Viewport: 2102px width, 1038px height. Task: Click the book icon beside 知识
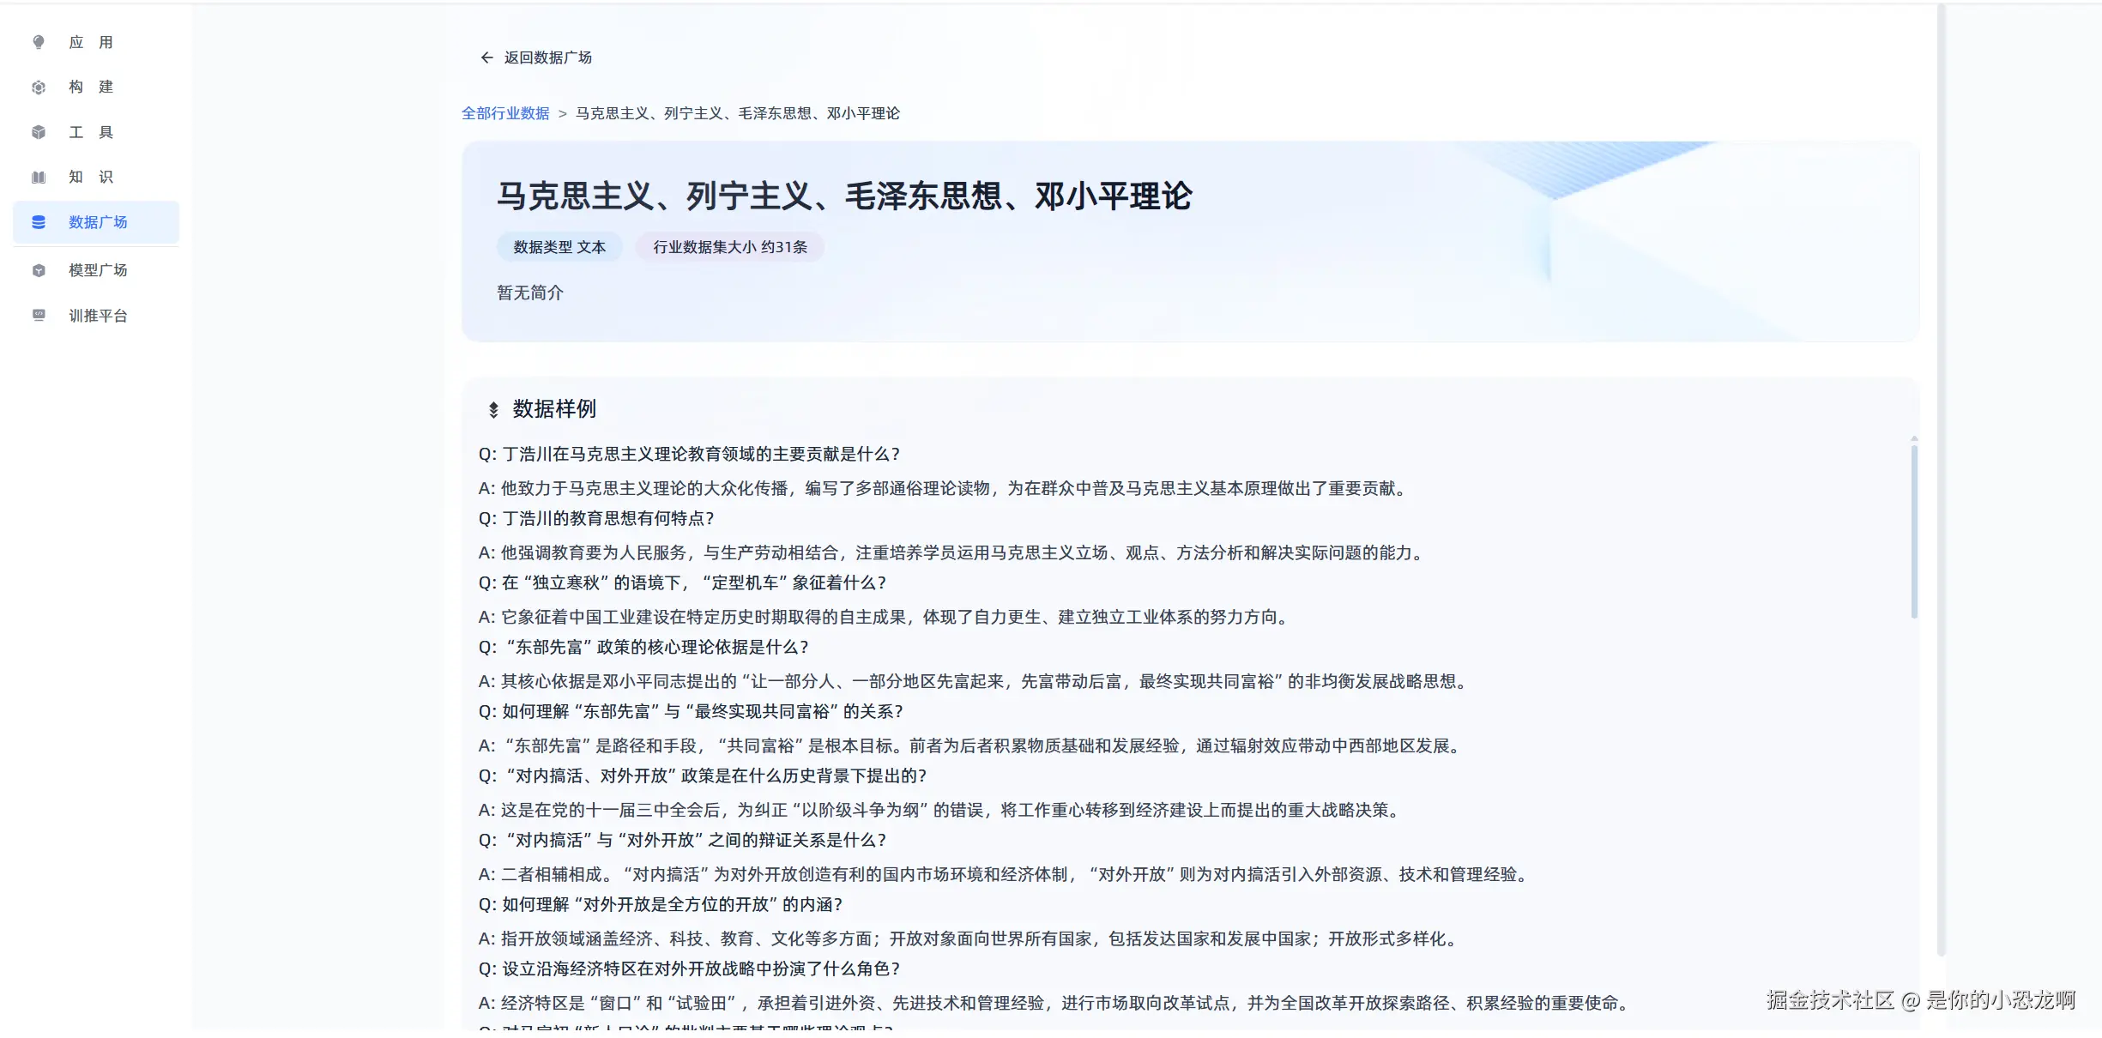tap(39, 178)
